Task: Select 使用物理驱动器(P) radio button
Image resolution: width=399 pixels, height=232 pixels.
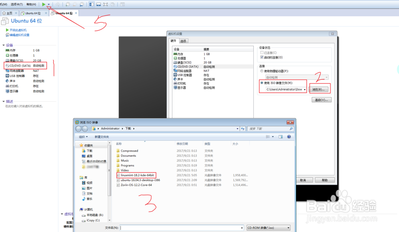Action: click(x=262, y=71)
